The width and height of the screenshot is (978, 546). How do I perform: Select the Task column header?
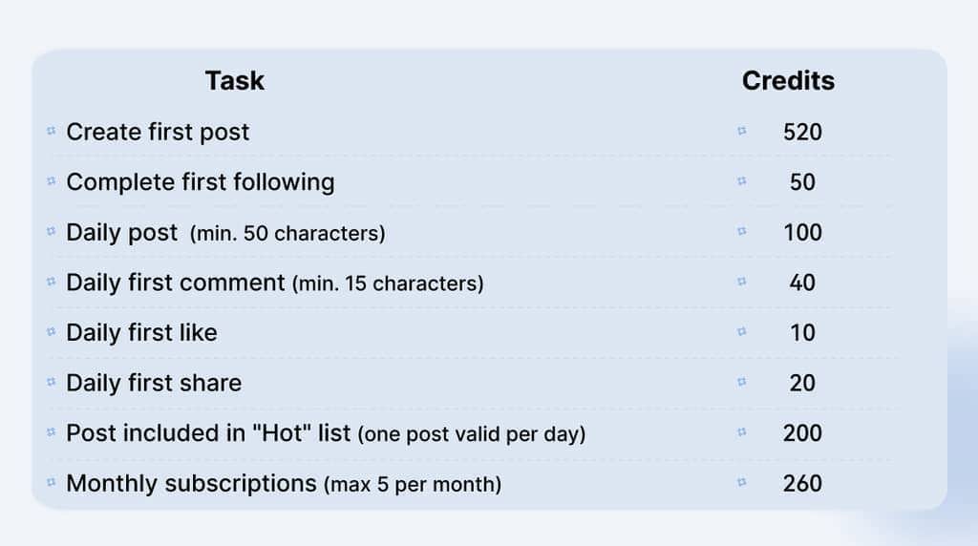[234, 81]
